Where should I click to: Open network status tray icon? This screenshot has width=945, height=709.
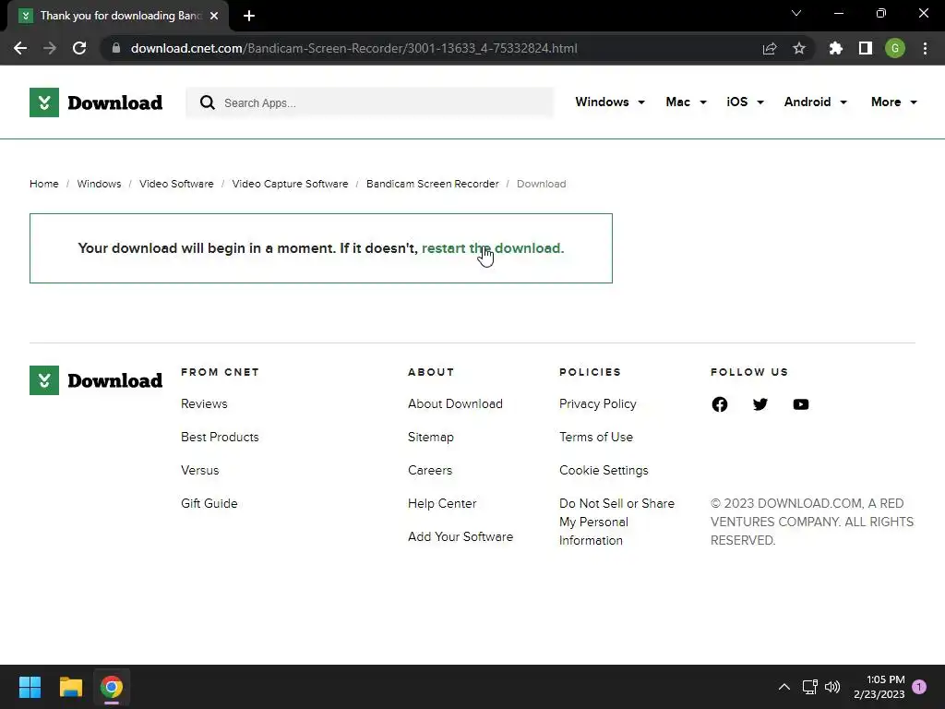coord(810,687)
